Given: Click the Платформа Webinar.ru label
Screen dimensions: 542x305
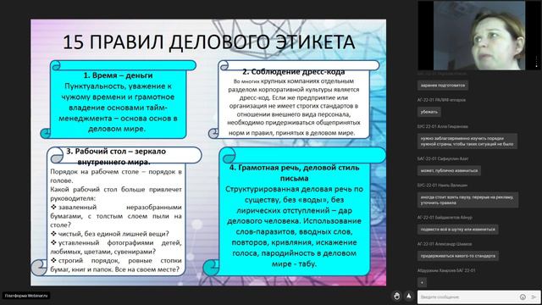Looking at the screenshot, I should pyautogui.click(x=26, y=296).
